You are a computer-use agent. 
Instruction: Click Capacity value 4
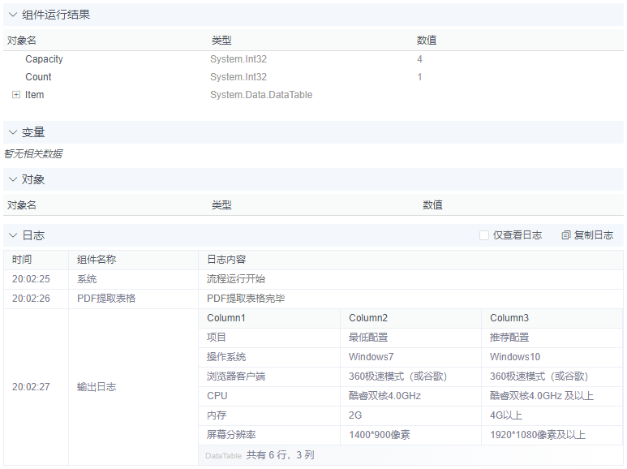419,59
